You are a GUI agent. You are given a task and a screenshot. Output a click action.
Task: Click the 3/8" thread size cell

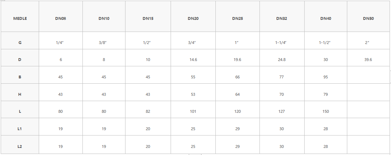click(104, 43)
